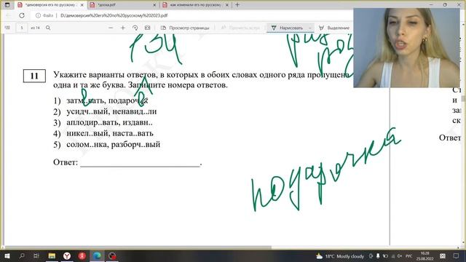Select the 'Выделение' highlight tool
Viewport: 466px width, 262px height.
pos(334,28)
